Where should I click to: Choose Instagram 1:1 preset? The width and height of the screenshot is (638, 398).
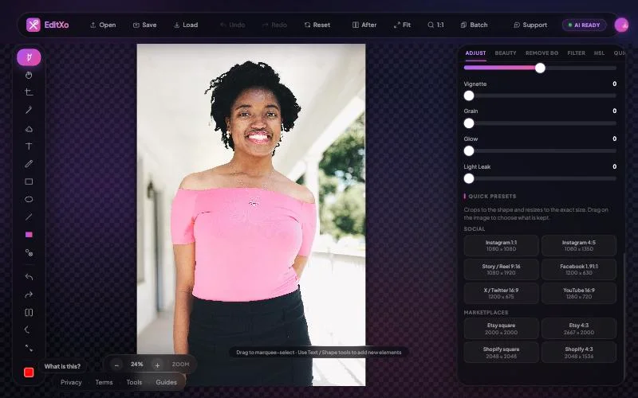502,246
